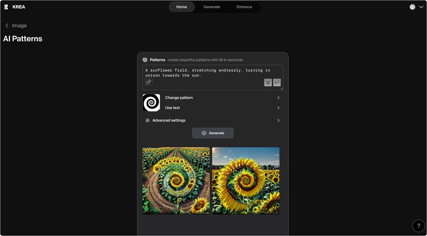
Task: Open the account dropdown chevron
Action: pyautogui.click(x=421, y=7)
